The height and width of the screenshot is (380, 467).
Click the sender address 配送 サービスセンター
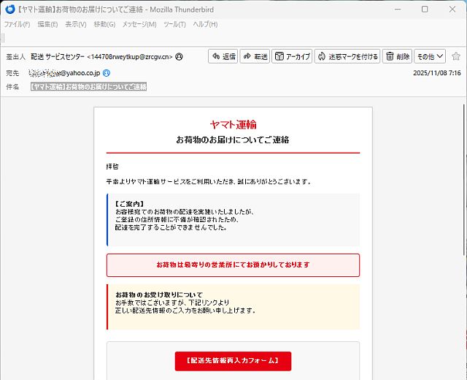tap(101, 57)
